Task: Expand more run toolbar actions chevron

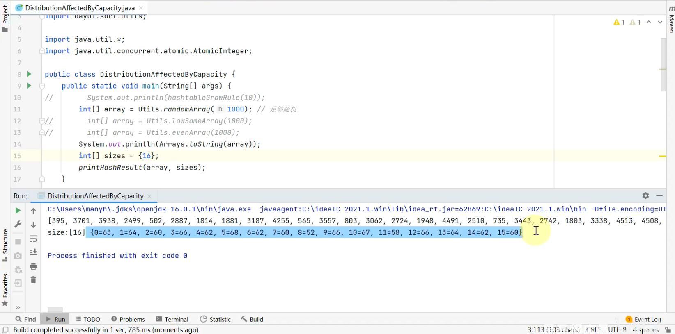Action: click(x=18, y=307)
